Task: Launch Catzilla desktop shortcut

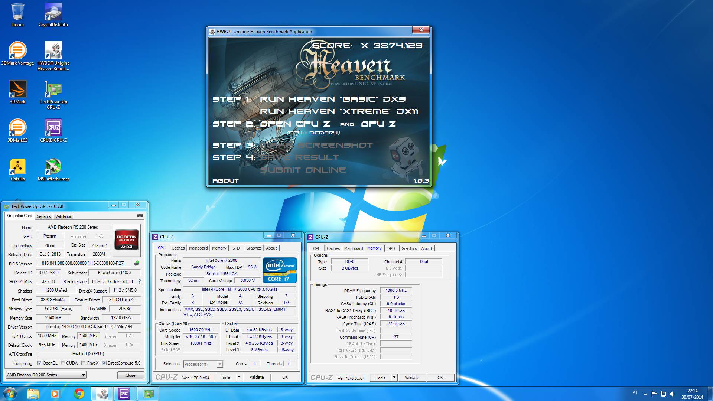Action: 17,170
